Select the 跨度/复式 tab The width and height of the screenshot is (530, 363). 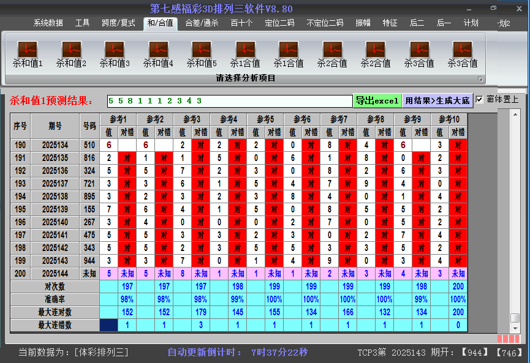pos(118,23)
